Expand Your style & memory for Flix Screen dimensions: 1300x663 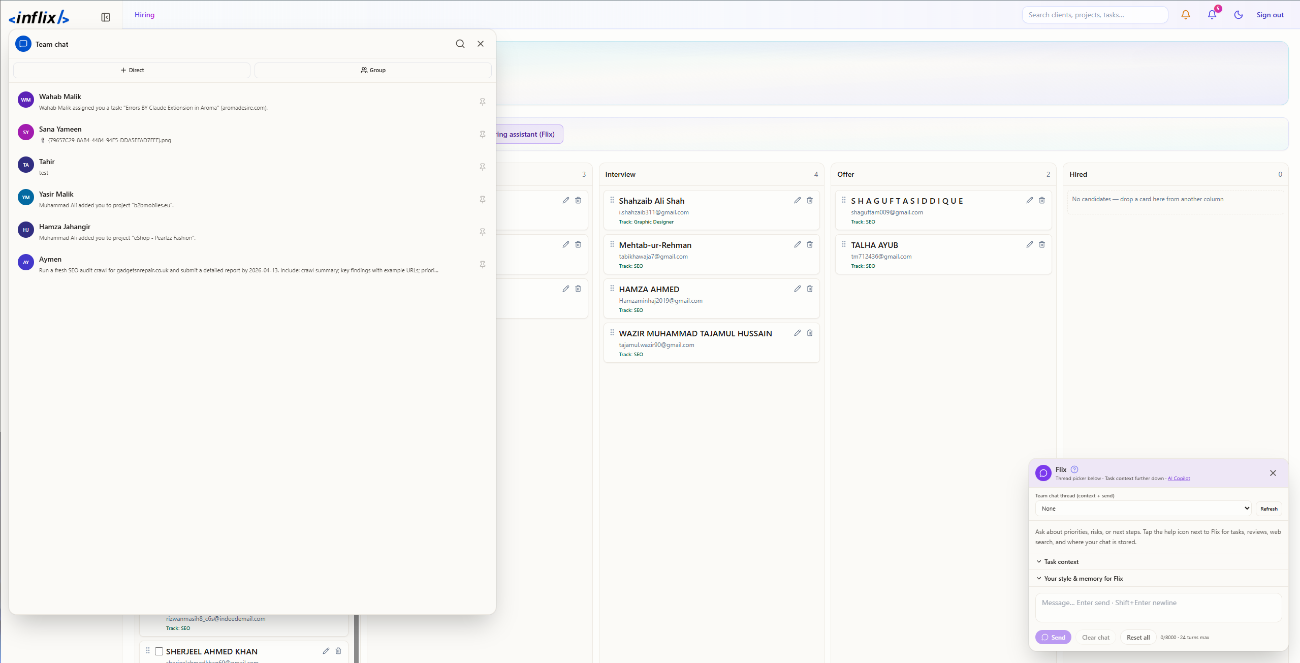click(1158, 578)
